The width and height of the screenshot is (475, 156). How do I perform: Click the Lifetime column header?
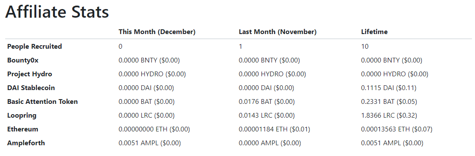click(x=374, y=32)
